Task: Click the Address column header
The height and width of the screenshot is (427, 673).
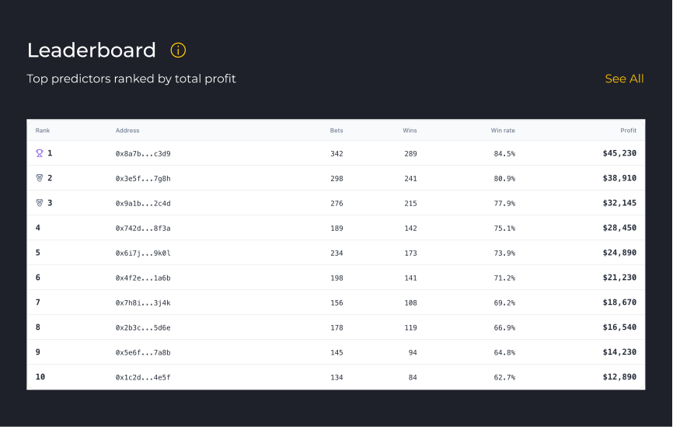Action: coord(127,131)
